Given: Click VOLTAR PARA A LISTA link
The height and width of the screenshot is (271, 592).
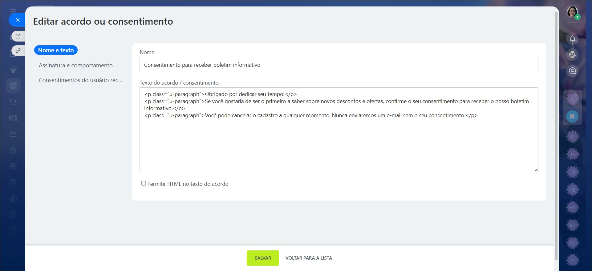Looking at the screenshot, I should tap(309, 258).
